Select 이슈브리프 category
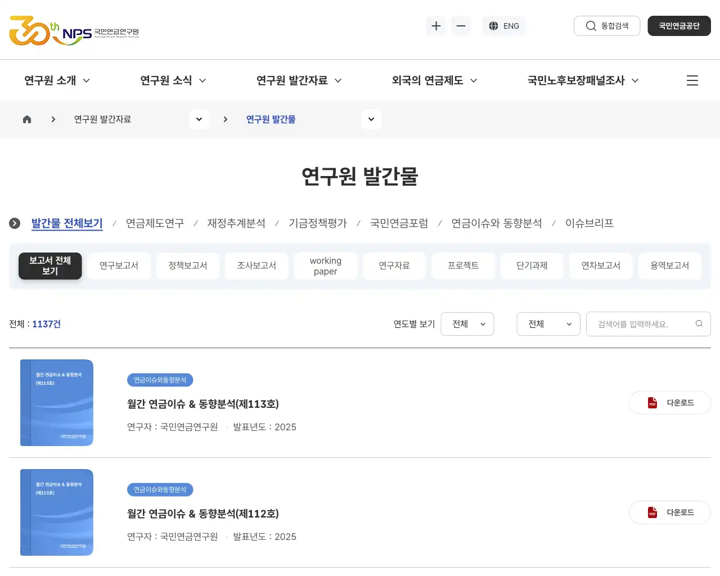 coord(589,223)
